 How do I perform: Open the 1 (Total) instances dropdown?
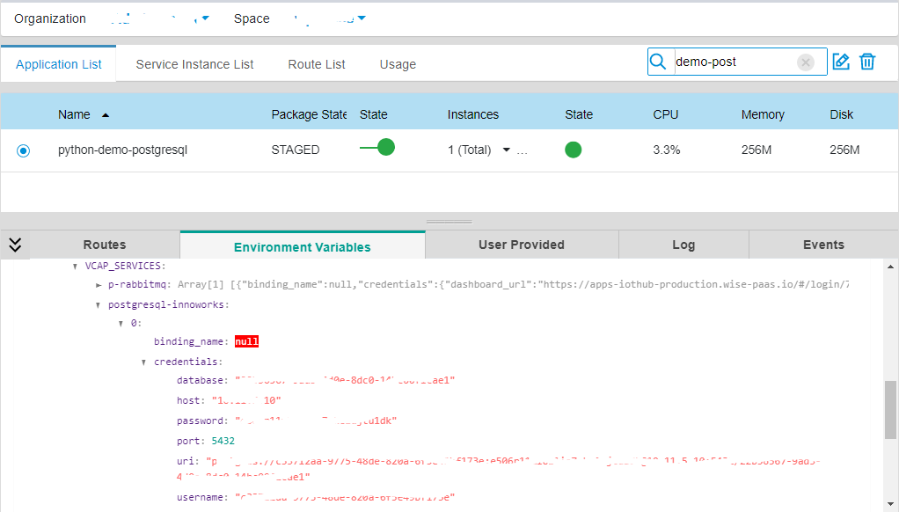506,150
